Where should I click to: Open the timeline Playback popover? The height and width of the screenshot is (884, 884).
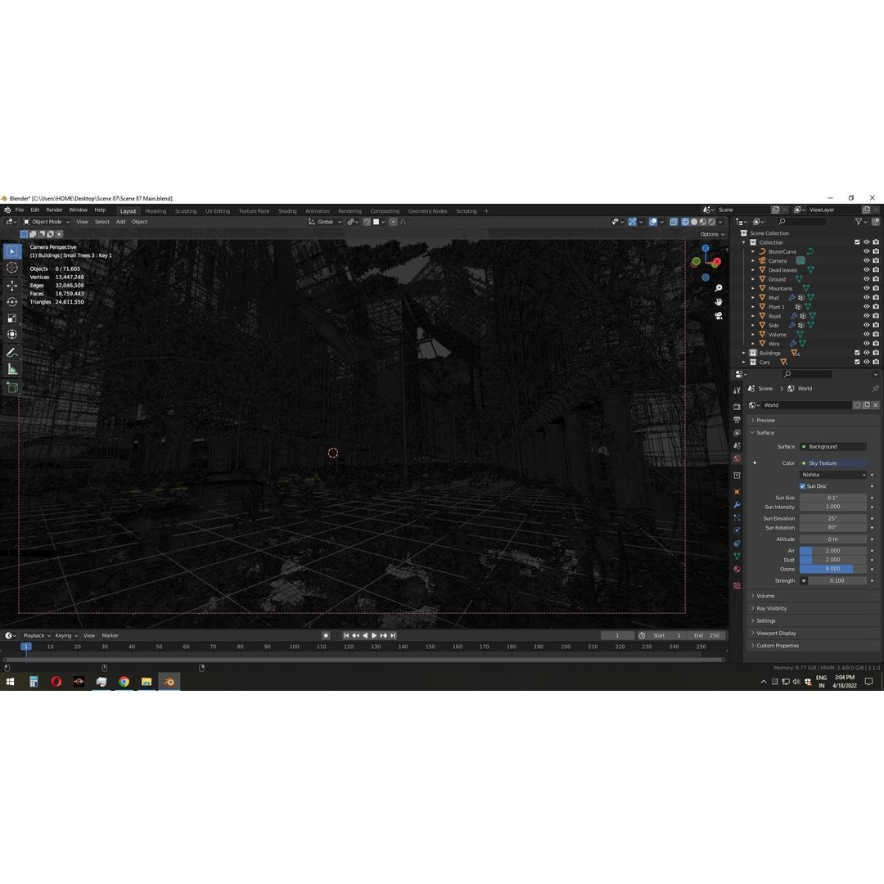37,635
